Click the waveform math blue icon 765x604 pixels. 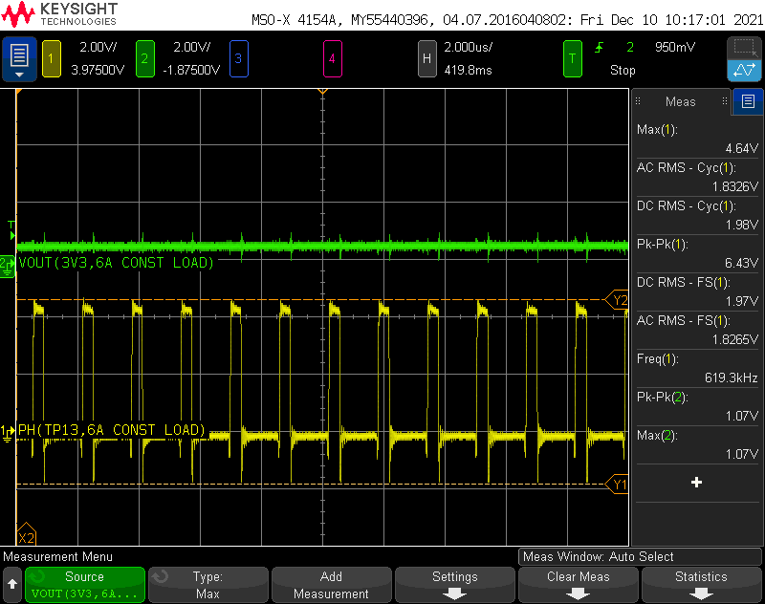(745, 70)
